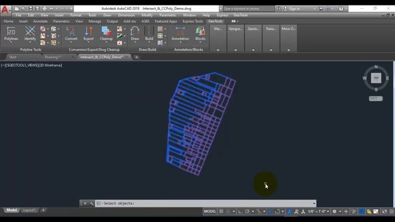Image resolution: width=395 pixels, height=222 pixels.
Task: Switch to the Start document tab
Action: pyautogui.click(x=12, y=57)
